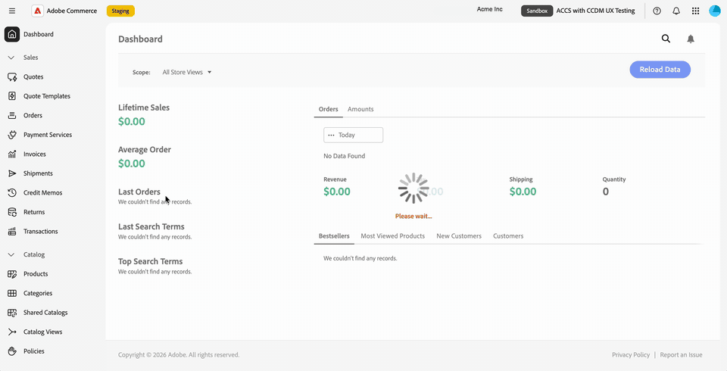Open Credit Memos in the sidebar
Image resolution: width=727 pixels, height=371 pixels.
pos(42,193)
